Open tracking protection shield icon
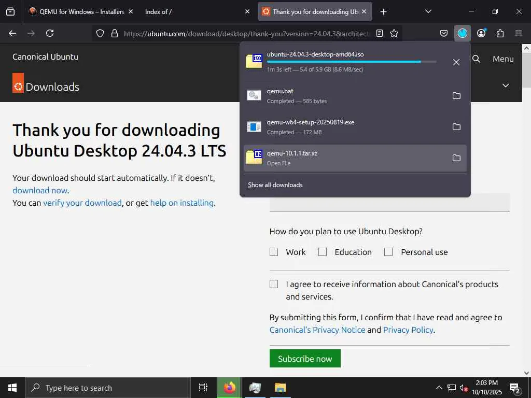 click(x=100, y=33)
